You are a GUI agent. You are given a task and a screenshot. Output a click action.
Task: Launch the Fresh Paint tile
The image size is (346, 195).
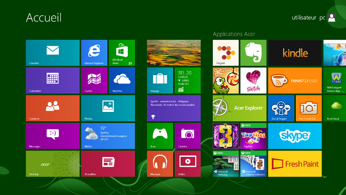(295, 163)
